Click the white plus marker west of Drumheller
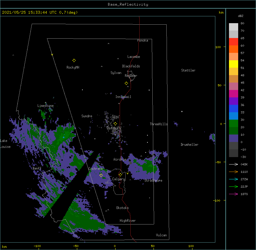256x250 pixels. tap(182, 111)
